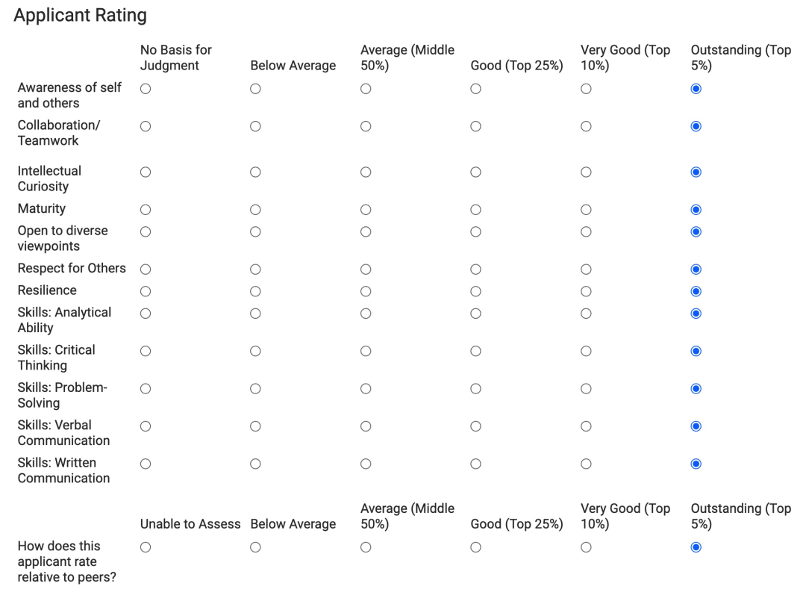Viewport: 806px width, 595px height.
Task: Rate Awareness of self and others as Good
Action: click(x=475, y=89)
